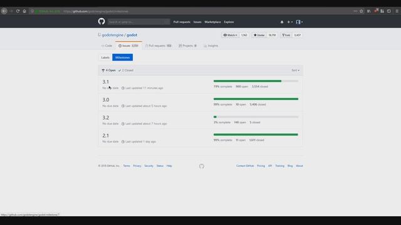This screenshot has width=401, height=225.
Task: Open the Pull requests repository tab
Action: click(159, 46)
